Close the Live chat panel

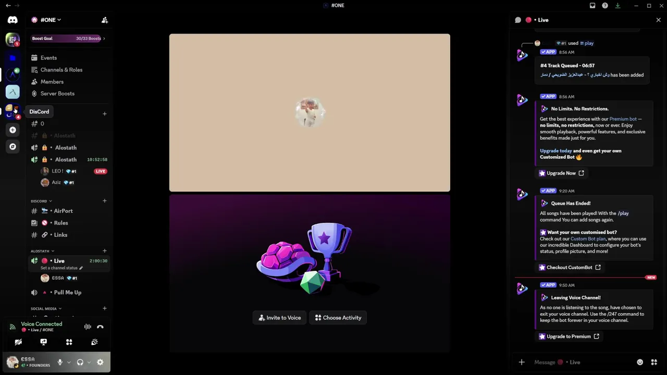pyautogui.click(x=658, y=20)
